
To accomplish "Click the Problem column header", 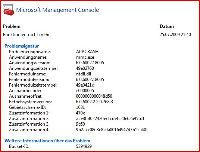I will coord(12,26).
